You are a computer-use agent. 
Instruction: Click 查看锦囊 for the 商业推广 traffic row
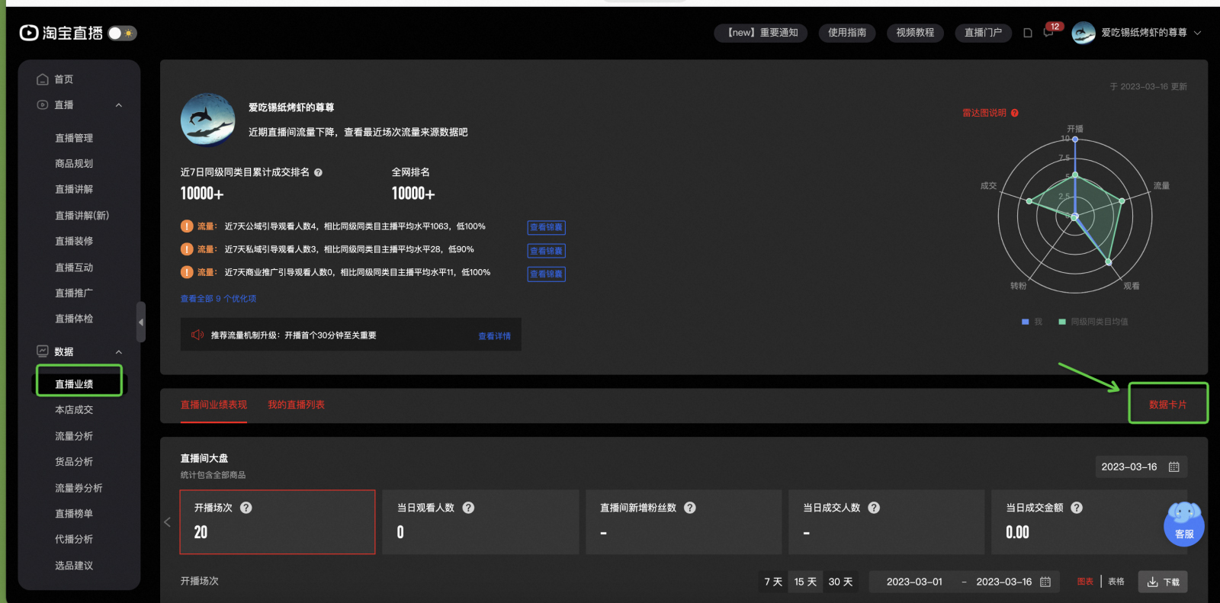[x=546, y=274]
